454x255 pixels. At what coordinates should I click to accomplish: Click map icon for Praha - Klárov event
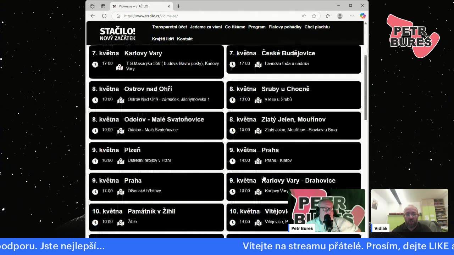pyautogui.click(x=258, y=161)
